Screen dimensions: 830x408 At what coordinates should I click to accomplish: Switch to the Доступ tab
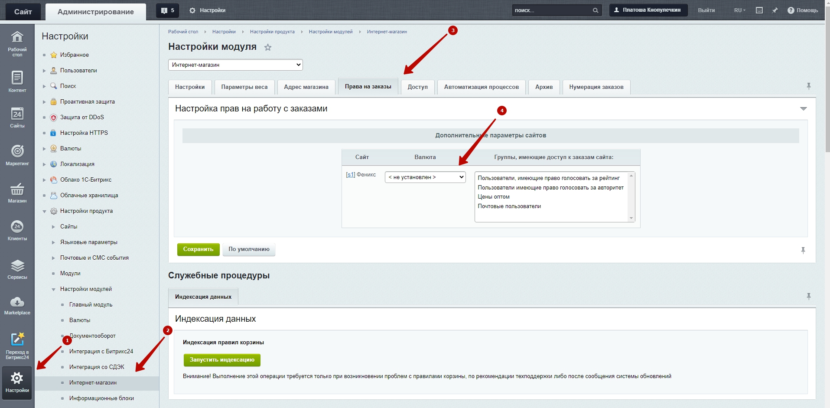pos(418,87)
